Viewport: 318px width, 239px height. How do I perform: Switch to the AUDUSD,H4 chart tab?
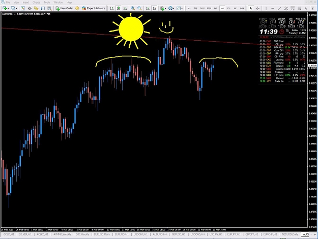160,234
